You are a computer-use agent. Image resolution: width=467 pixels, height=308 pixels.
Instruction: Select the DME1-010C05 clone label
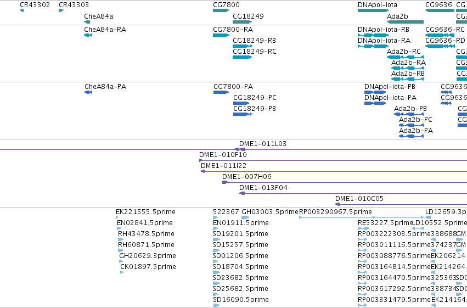coord(359,199)
